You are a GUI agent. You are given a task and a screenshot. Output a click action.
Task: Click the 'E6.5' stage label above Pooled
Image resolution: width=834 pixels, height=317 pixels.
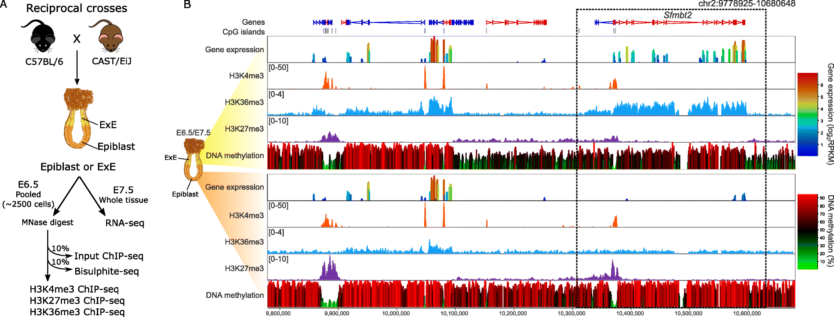(x=28, y=185)
